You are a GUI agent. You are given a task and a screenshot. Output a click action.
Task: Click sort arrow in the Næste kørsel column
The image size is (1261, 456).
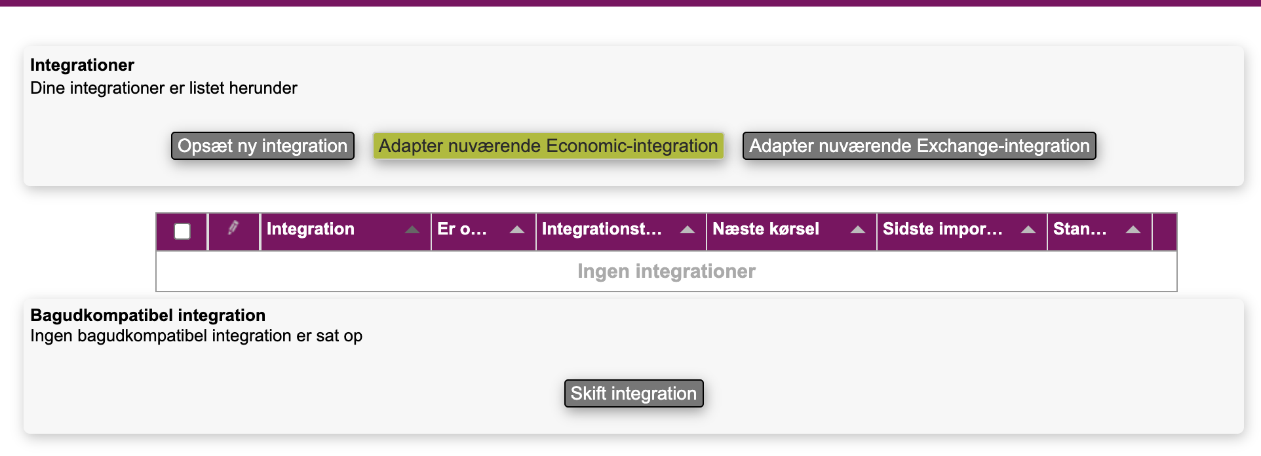coord(858,229)
